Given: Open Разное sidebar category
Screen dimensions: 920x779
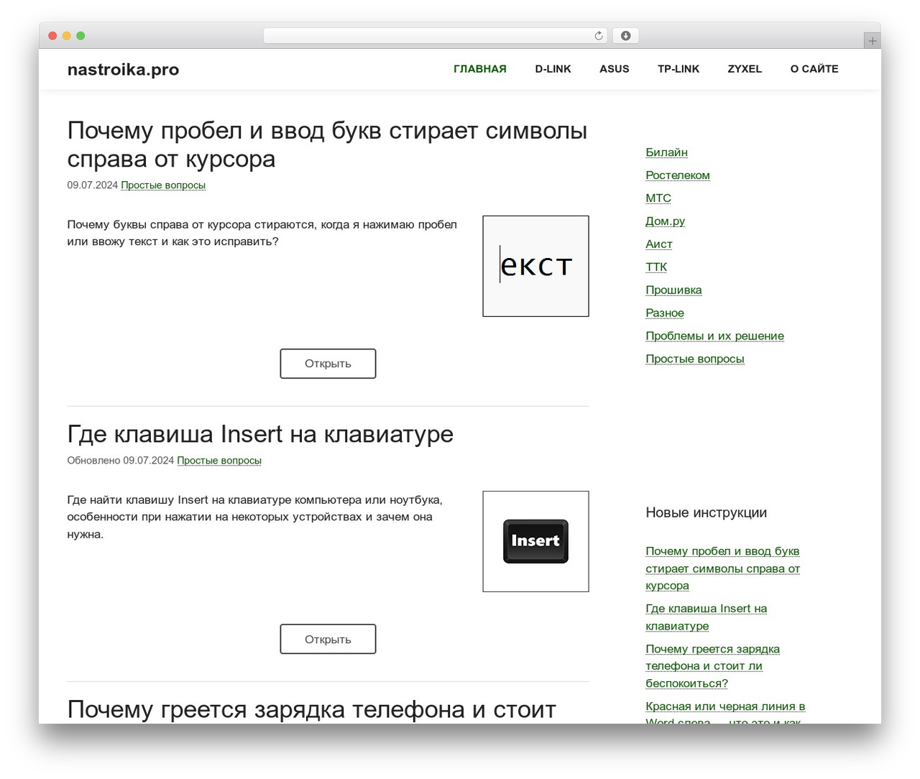Looking at the screenshot, I should 665,313.
